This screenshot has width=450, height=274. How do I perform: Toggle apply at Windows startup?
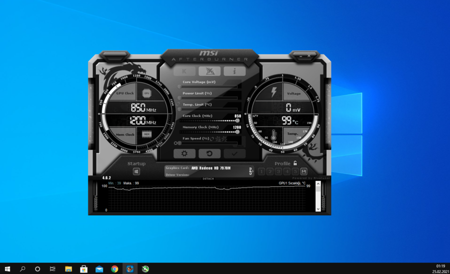point(136,171)
